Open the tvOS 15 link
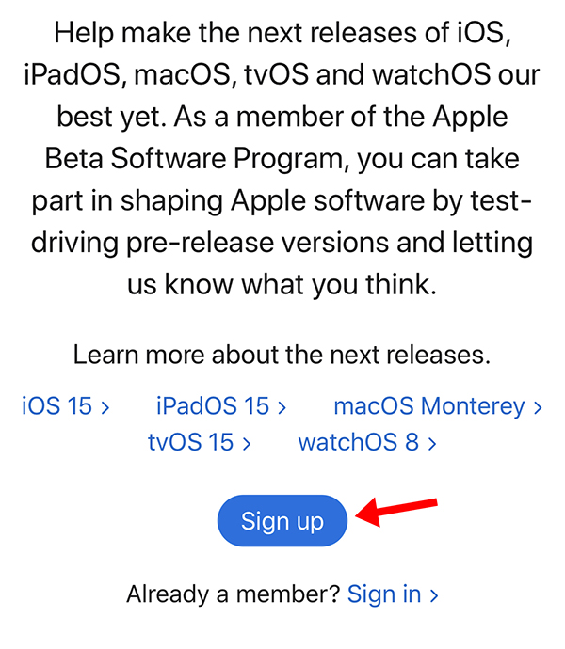 pyautogui.click(x=190, y=442)
